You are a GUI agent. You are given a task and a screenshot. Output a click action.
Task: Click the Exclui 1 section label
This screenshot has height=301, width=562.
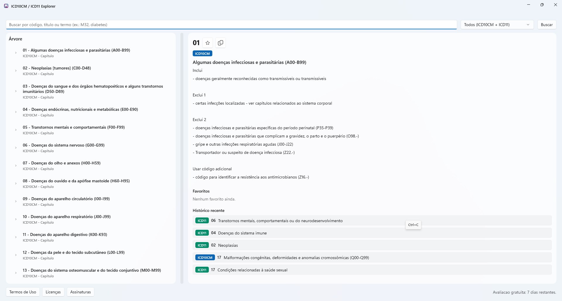[x=199, y=95]
